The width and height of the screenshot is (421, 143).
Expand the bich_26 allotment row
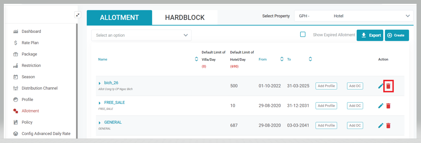tap(100, 83)
